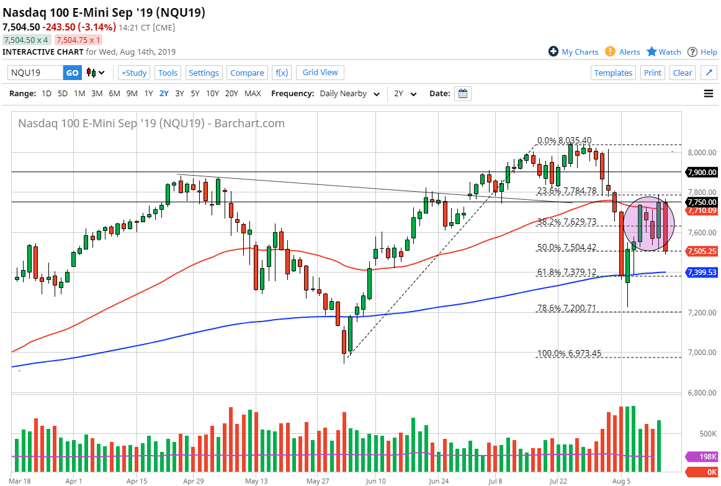This screenshot has width=721, height=486.
Task: Open the hamburger menu on the chart
Action: tap(708, 93)
